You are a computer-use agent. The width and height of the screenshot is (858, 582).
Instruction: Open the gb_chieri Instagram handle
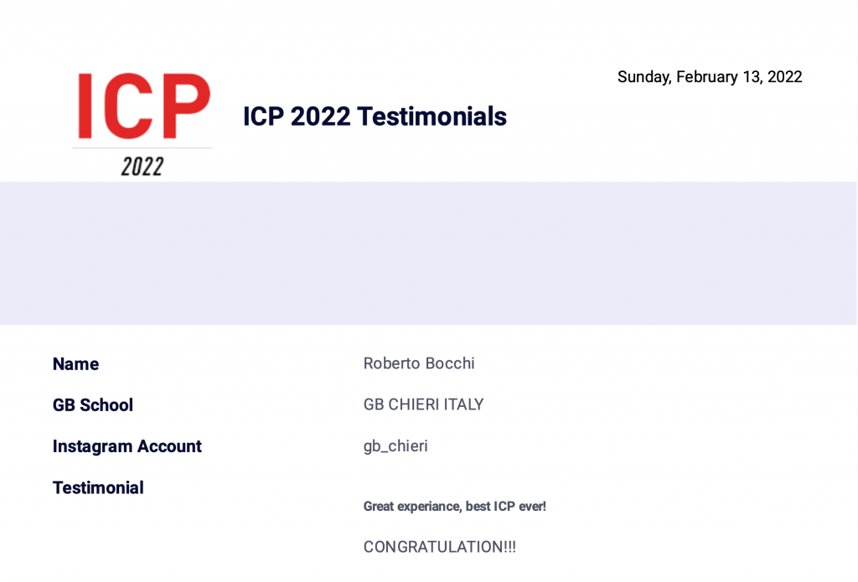[x=395, y=446]
